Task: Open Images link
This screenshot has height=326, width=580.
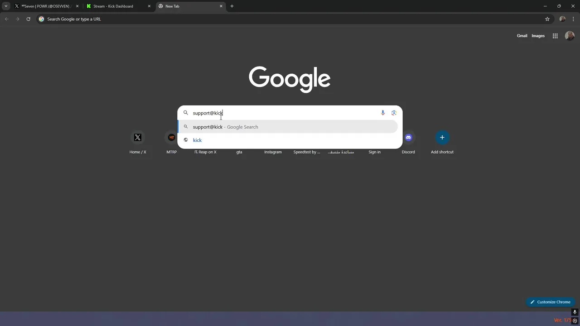Action: (x=538, y=36)
